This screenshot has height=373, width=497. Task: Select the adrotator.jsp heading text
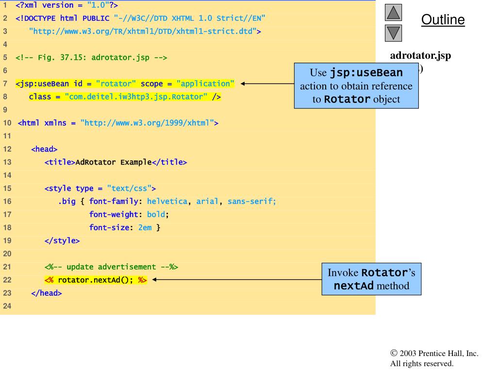[x=420, y=55]
